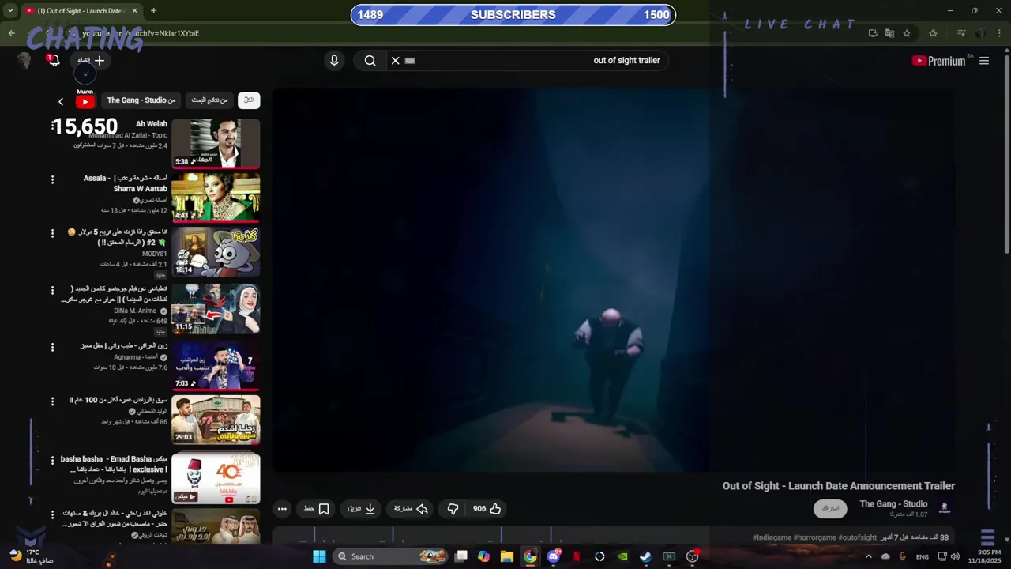The width and height of the screenshot is (1011, 569).
Task: Clear the search query with X
Action: coord(396,60)
